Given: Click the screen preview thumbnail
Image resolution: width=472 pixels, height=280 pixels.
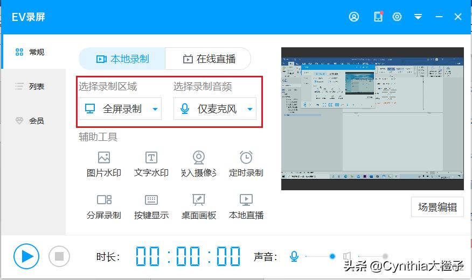Looking at the screenshot, I should [372, 119].
